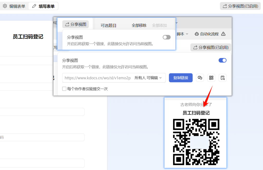
Task: Click the warning triangle icon beside 自动化流程
Action: [223, 34]
